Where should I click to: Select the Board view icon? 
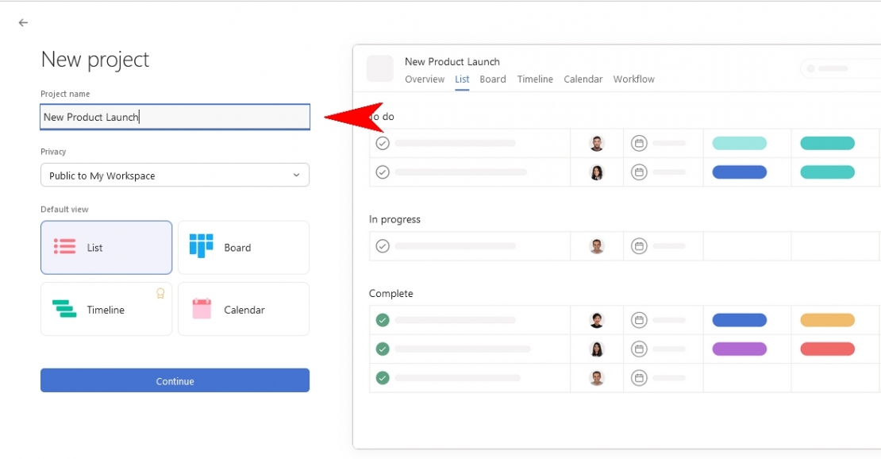click(201, 247)
